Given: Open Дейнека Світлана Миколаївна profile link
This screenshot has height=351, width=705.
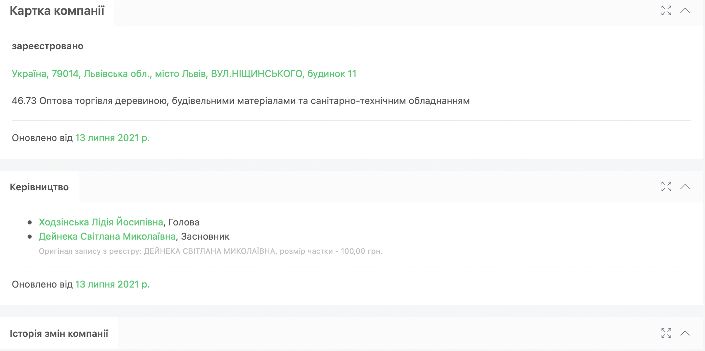Looking at the screenshot, I should [x=107, y=236].
